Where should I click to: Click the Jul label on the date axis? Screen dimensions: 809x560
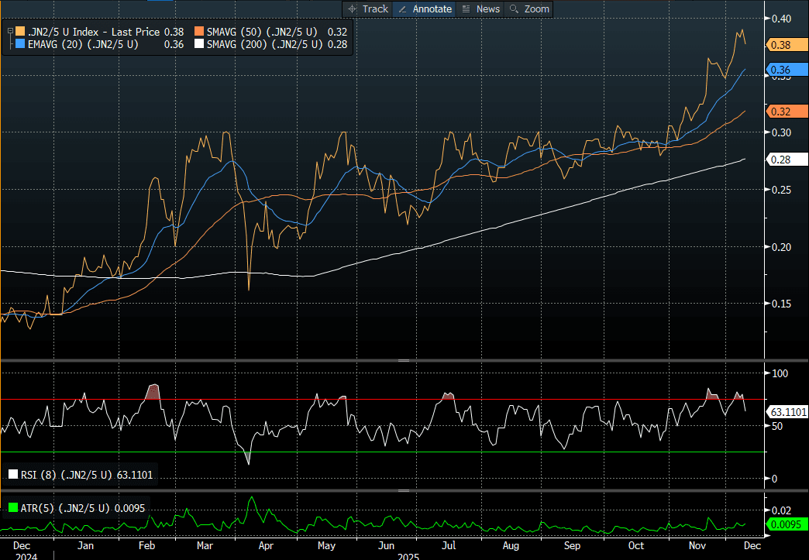[x=449, y=545]
